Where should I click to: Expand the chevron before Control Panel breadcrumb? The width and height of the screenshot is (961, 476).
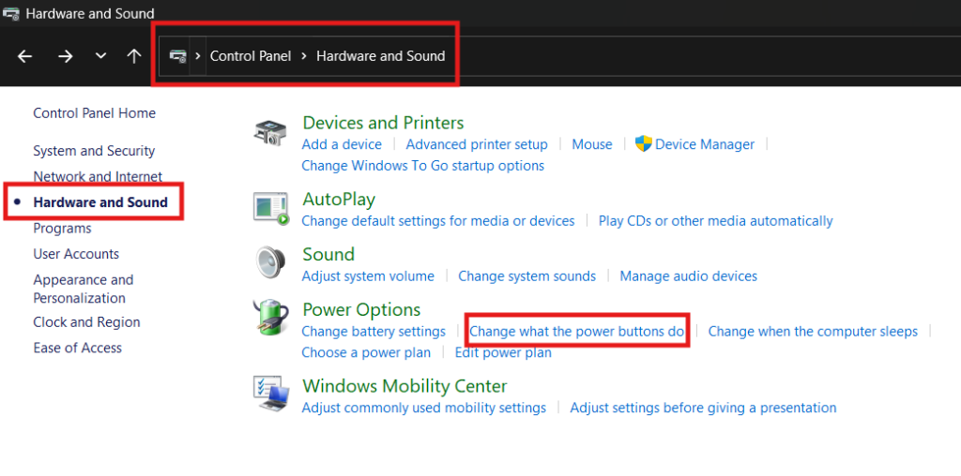point(198,56)
